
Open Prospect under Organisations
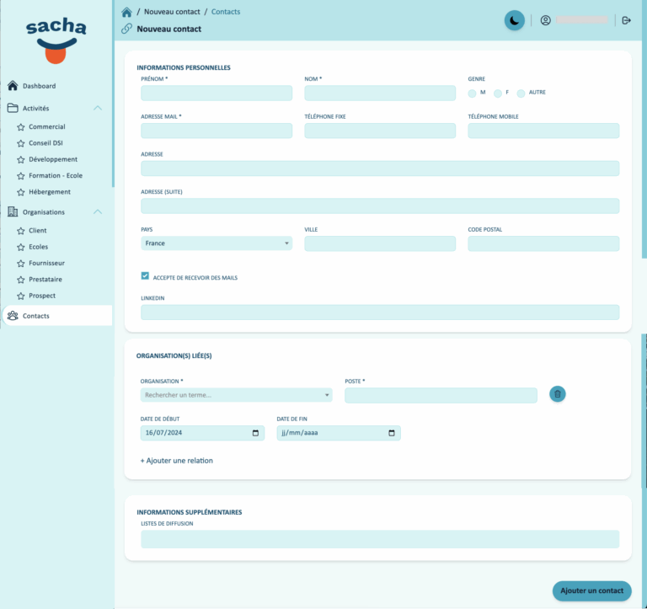[x=41, y=296]
